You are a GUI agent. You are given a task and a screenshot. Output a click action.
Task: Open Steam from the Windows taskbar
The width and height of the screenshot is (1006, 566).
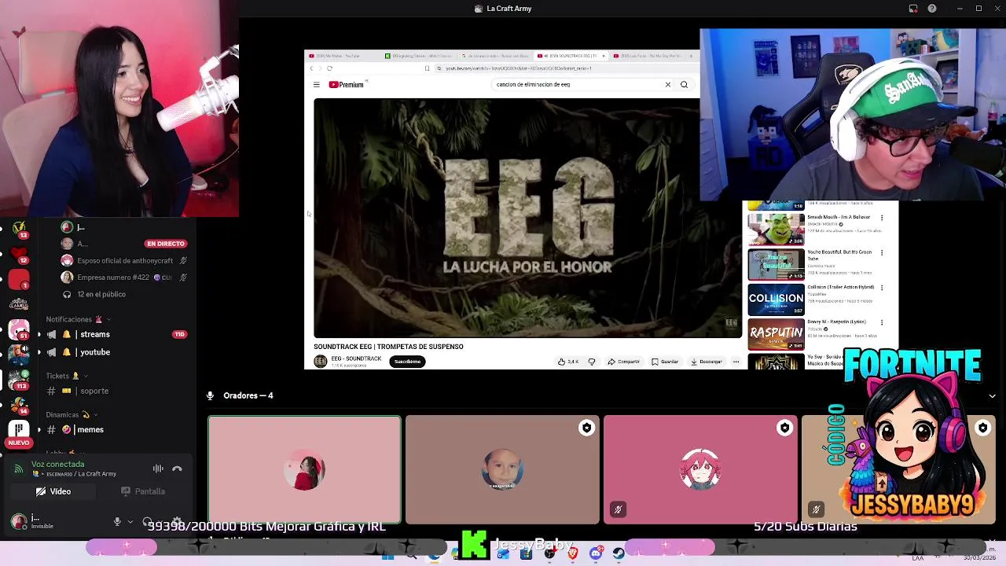click(619, 554)
